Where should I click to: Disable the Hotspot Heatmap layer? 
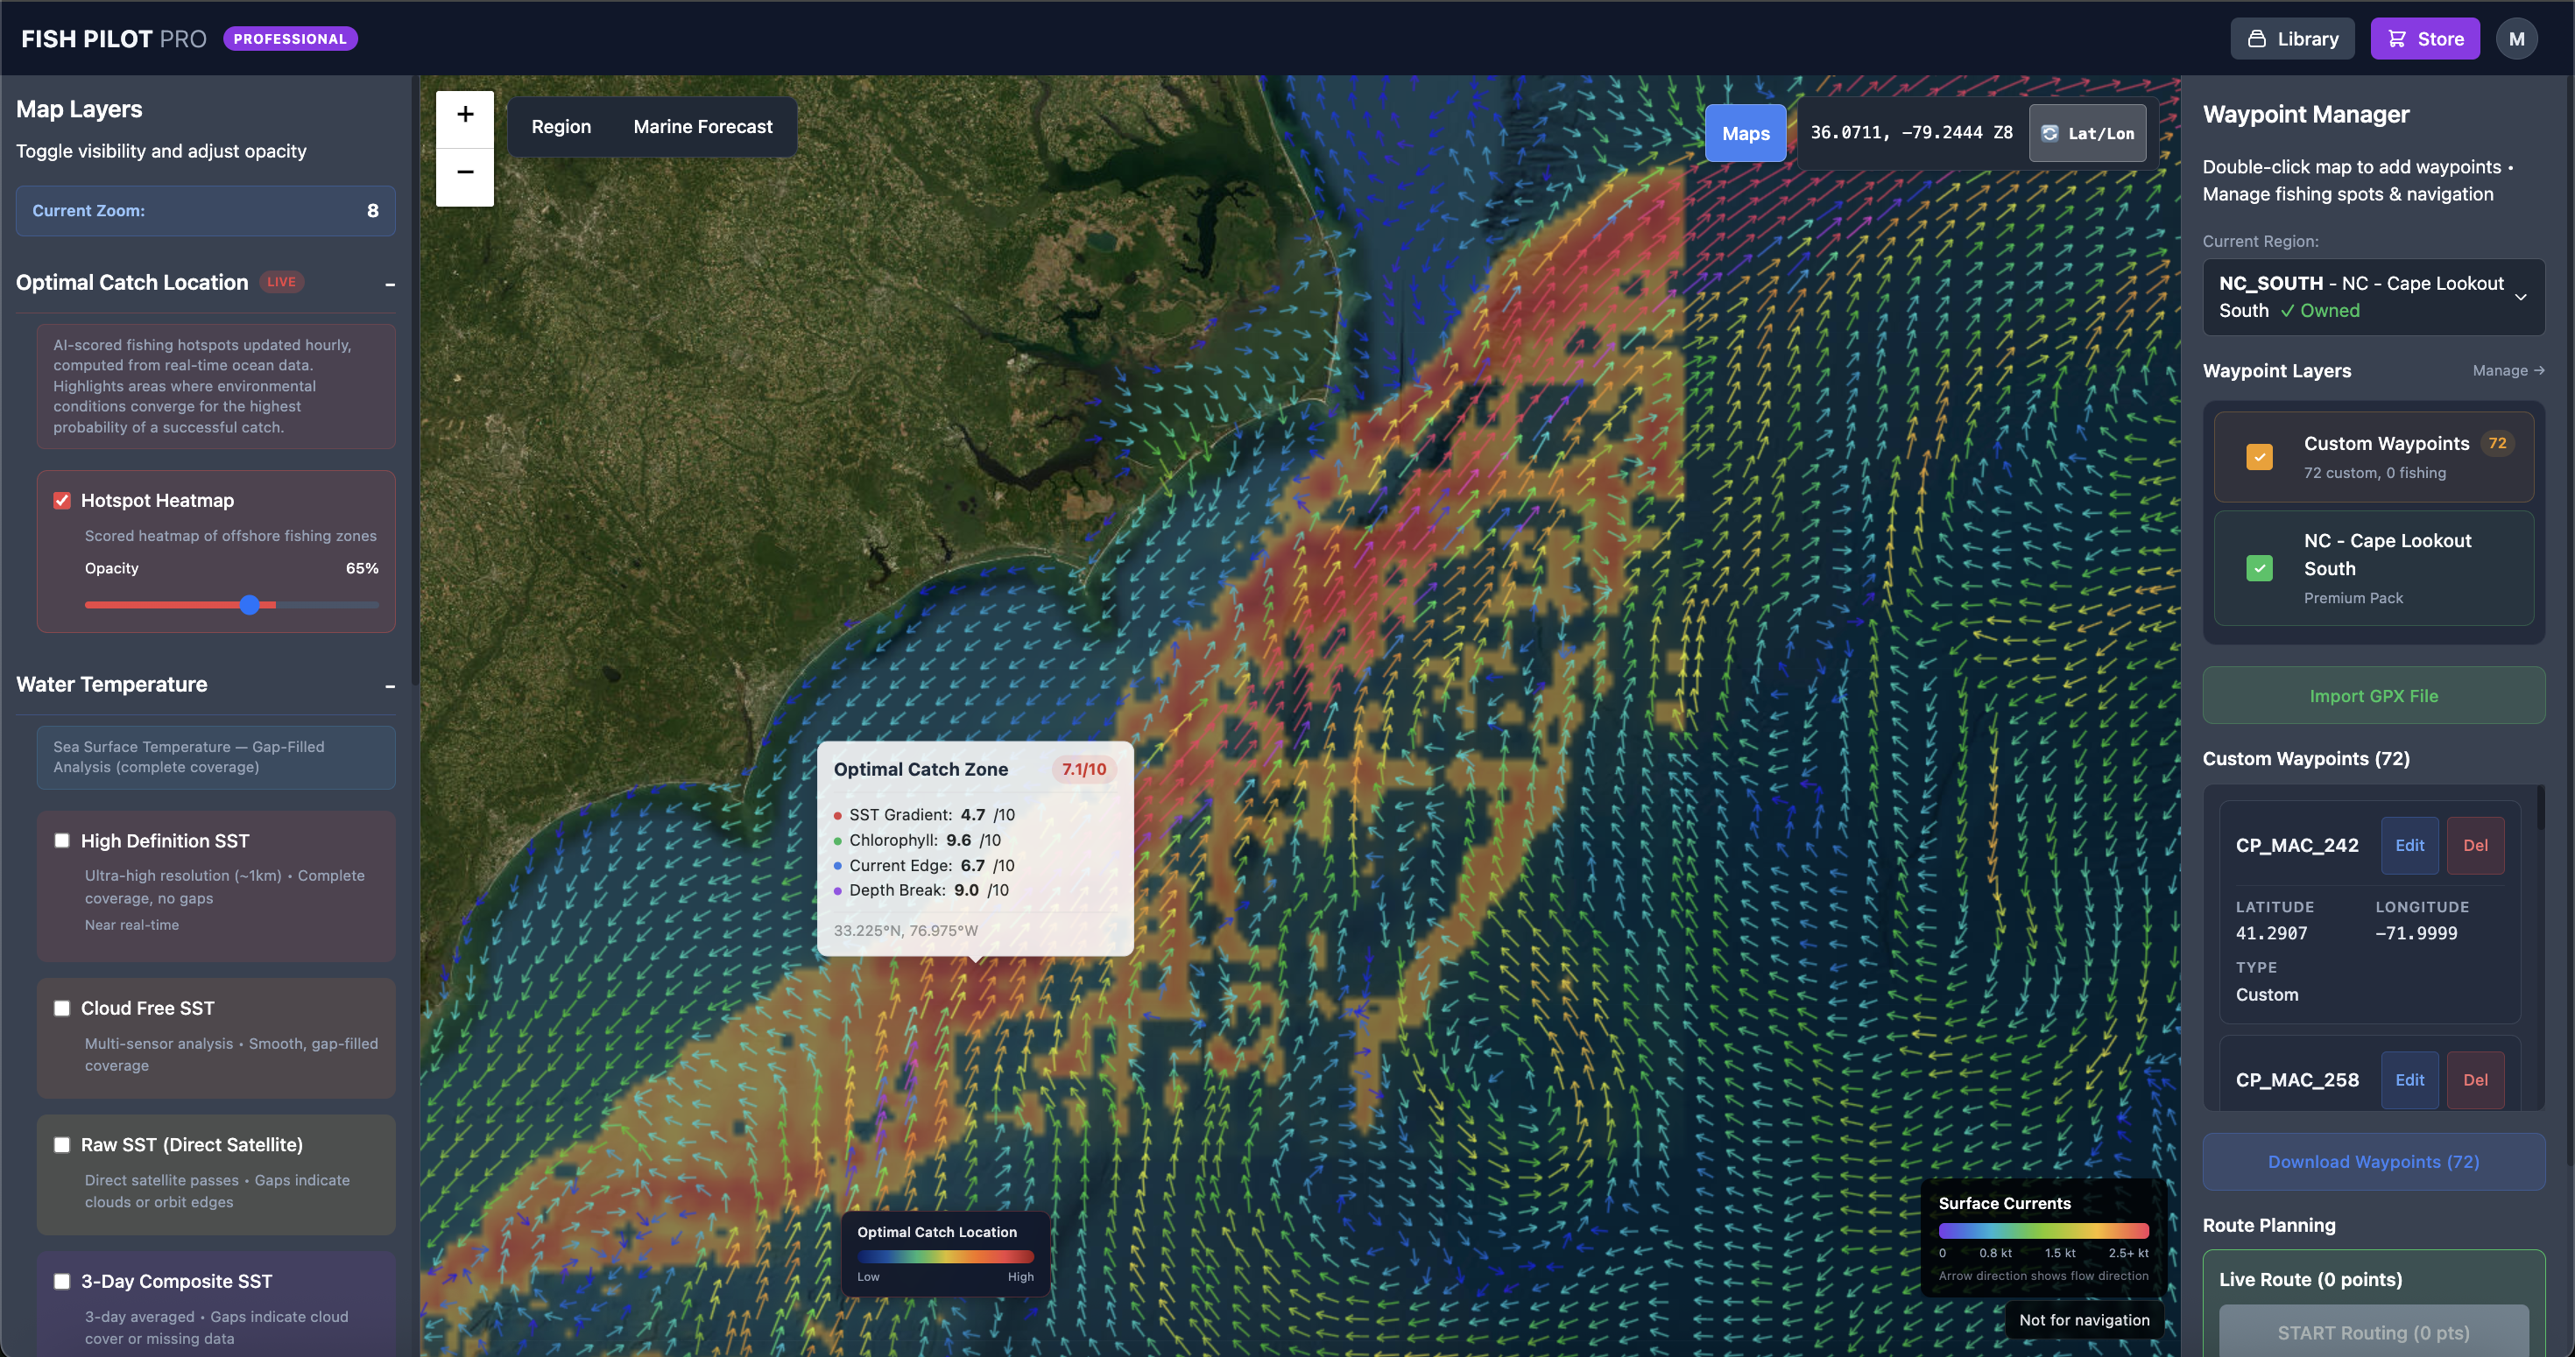(62, 500)
